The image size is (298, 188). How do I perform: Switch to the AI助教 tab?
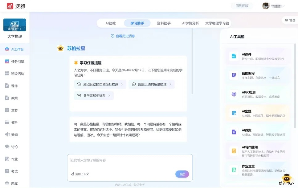[x=111, y=23]
